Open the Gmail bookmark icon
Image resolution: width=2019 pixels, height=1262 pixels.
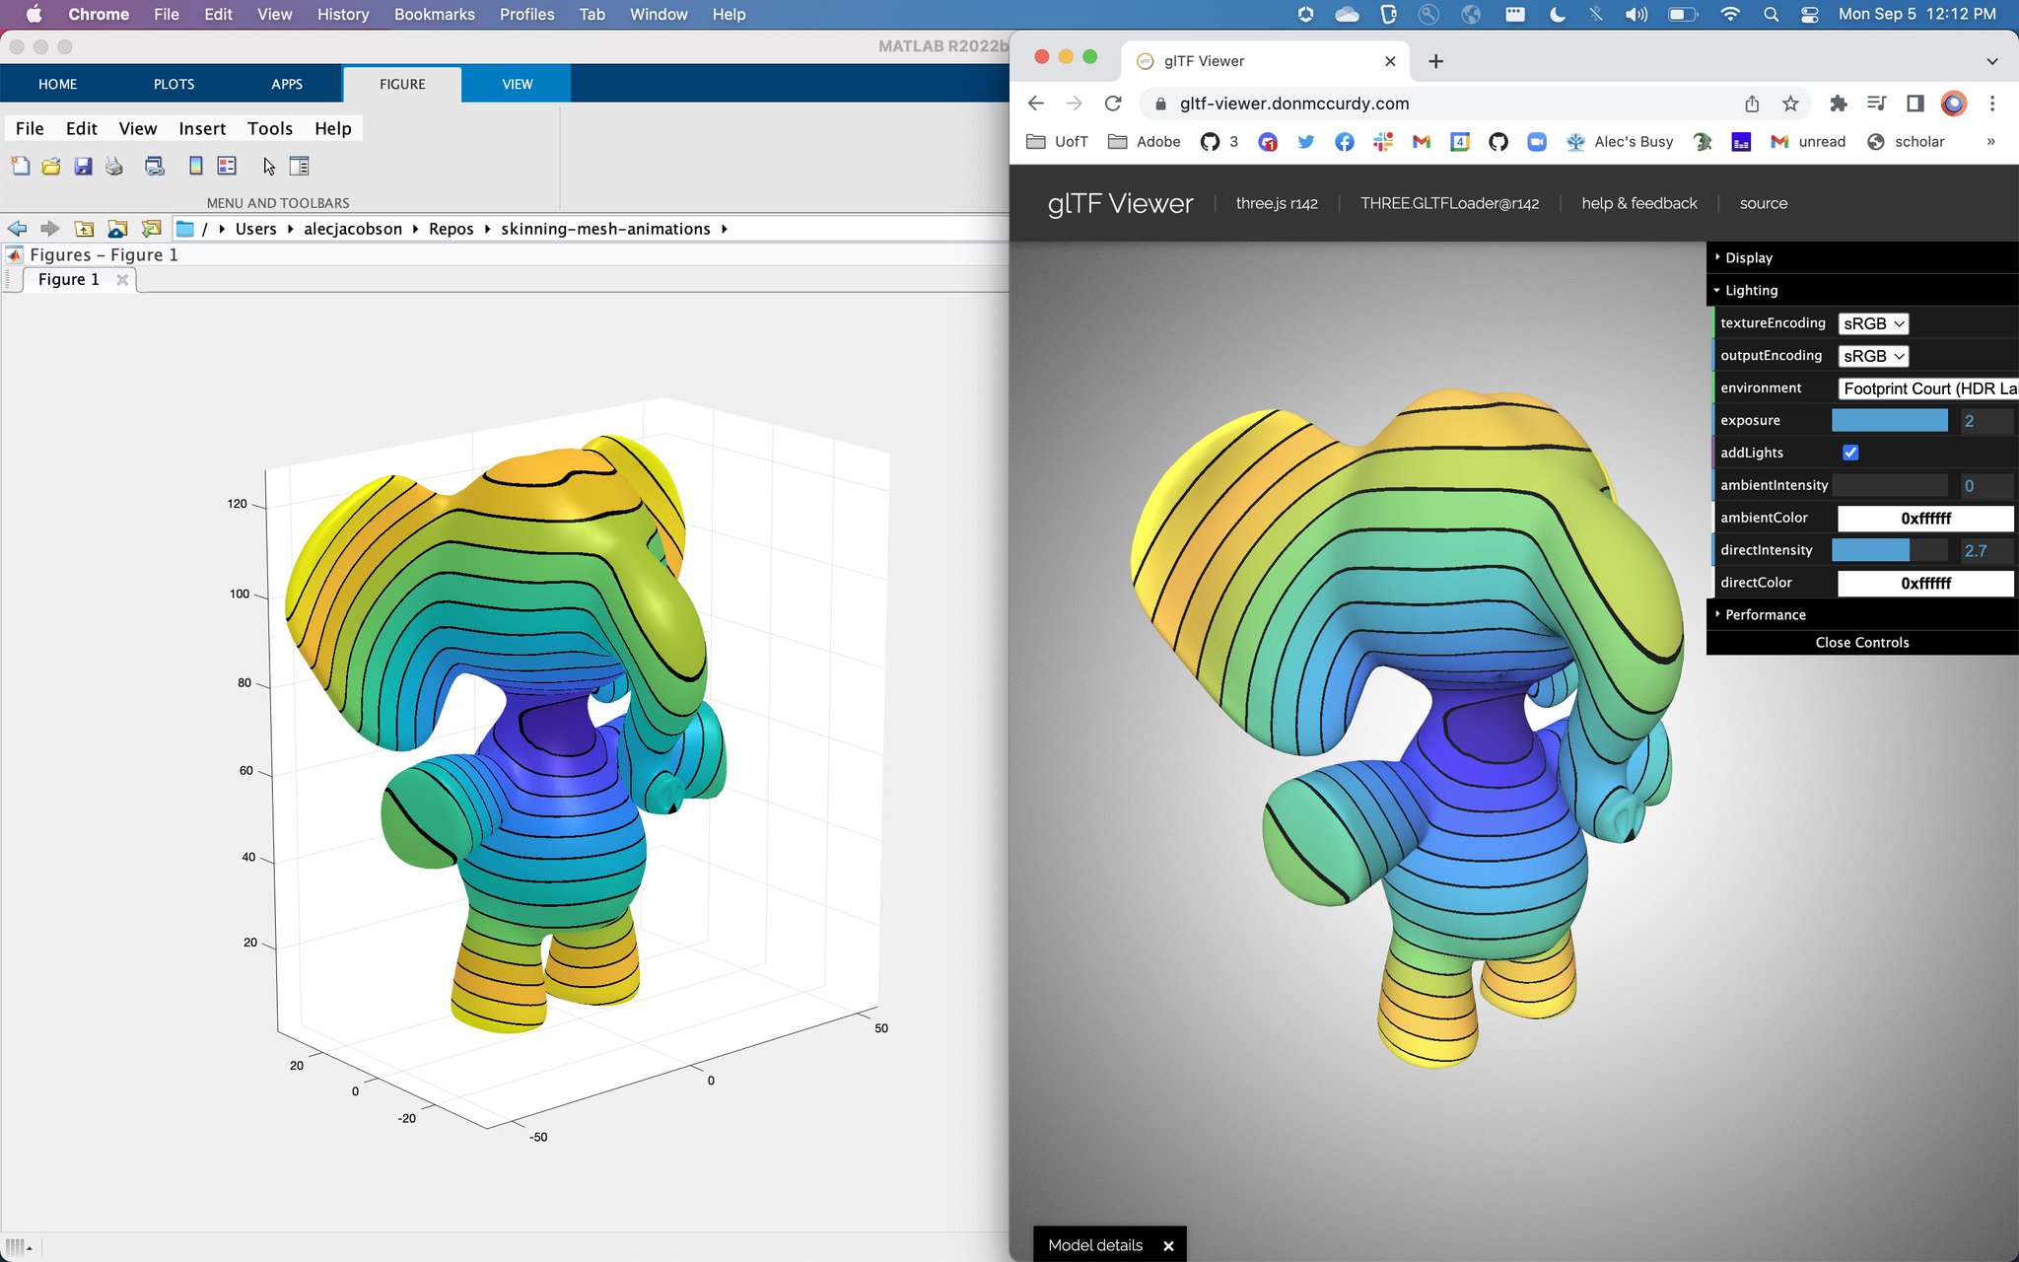tap(1420, 141)
